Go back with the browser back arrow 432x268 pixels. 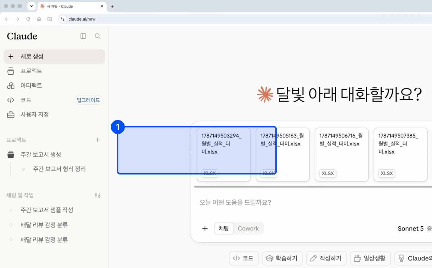7,19
